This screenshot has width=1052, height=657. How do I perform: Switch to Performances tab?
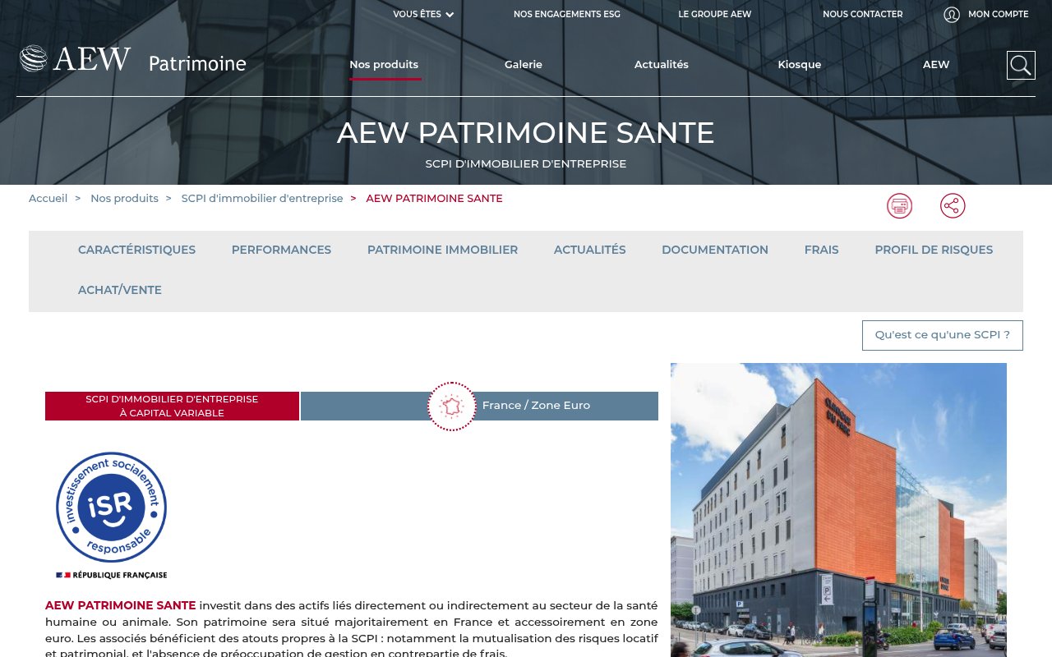(x=281, y=250)
